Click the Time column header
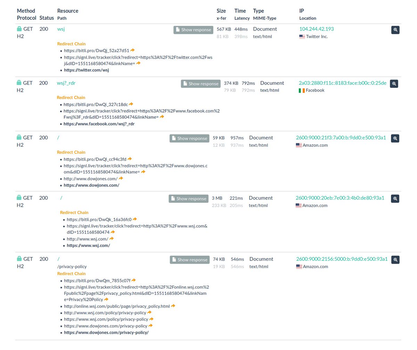The width and height of the screenshot is (417, 350). (240, 11)
